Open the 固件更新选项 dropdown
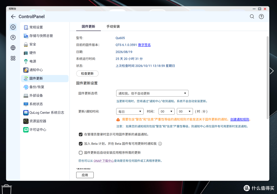 [152, 93]
